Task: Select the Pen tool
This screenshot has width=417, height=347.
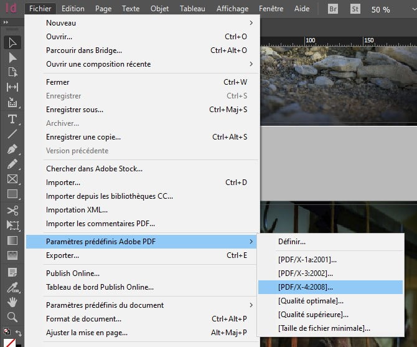Action: click(x=12, y=150)
